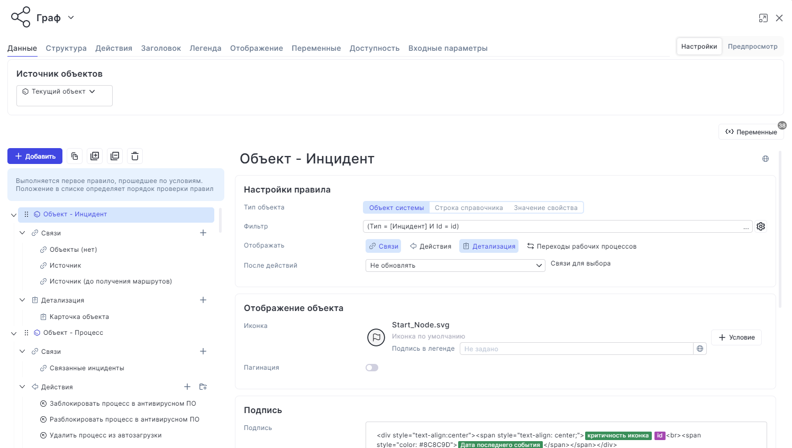The image size is (792, 448).
Task: Open the Переменные button above the rule panel
Action: (751, 132)
